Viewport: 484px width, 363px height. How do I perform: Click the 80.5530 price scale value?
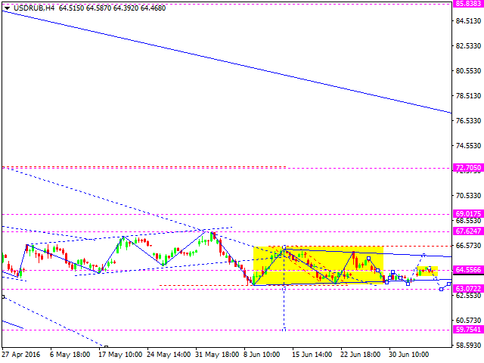point(469,71)
